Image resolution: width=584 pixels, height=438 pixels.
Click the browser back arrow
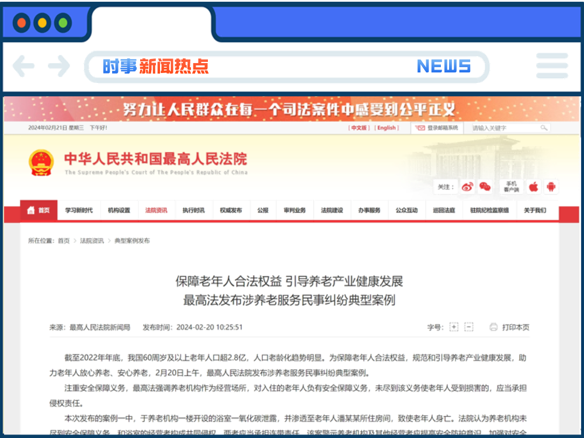point(23,66)
